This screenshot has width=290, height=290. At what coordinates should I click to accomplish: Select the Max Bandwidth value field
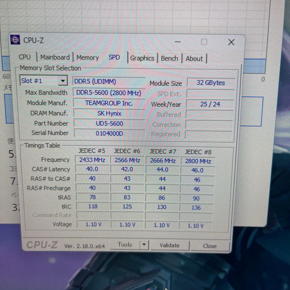point(109,93)
